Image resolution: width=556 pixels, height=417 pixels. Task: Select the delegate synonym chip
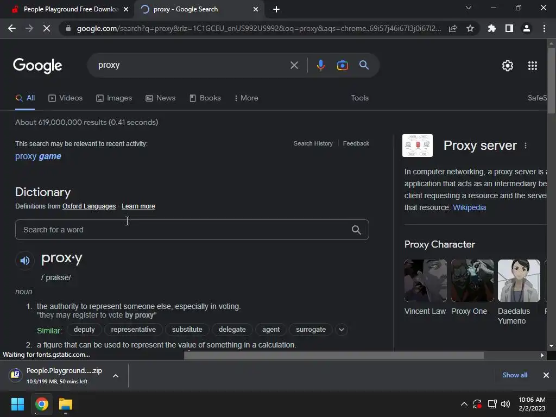(x=232, y=330)
